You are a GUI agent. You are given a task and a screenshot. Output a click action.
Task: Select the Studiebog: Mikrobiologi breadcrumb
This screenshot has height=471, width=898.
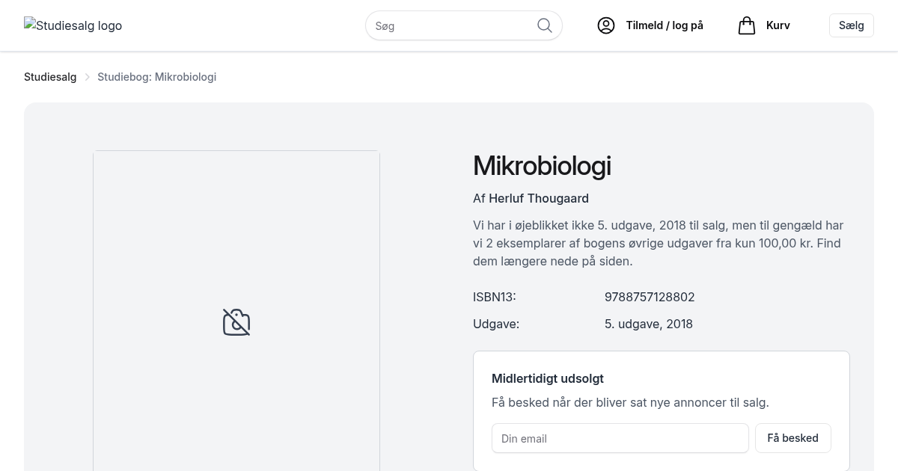[x=156, y=77]
